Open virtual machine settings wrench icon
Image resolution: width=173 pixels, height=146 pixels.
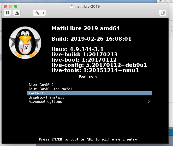pyautogui.click(x=37, y=13)
